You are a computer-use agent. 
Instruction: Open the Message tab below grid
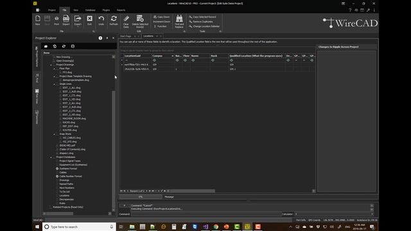169,197
